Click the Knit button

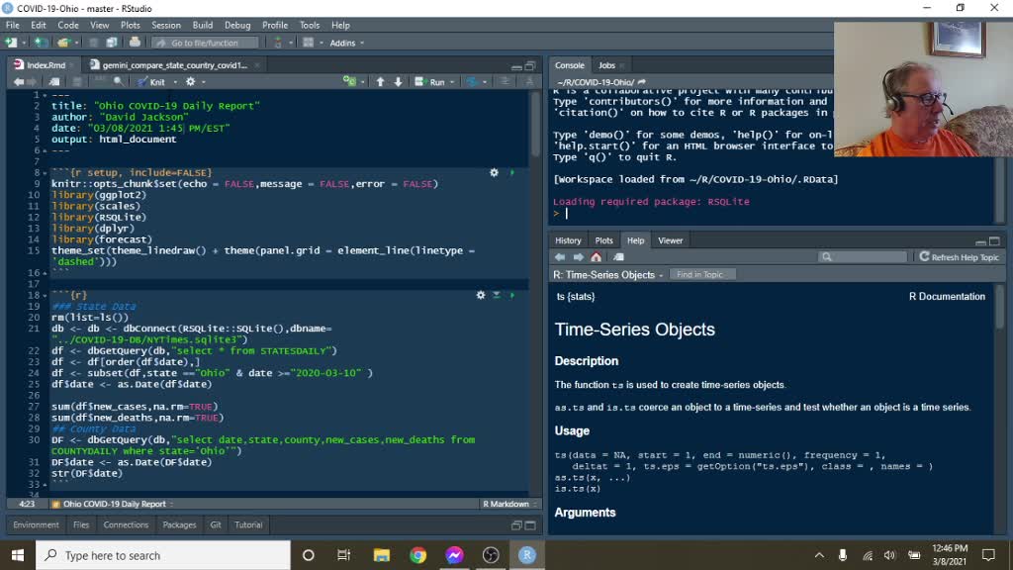(151, 82)
